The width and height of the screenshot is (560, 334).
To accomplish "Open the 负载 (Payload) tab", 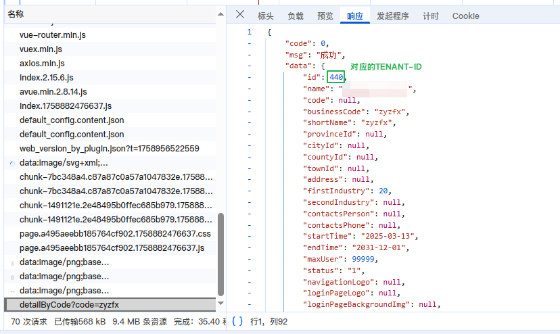I will [296, 16].
